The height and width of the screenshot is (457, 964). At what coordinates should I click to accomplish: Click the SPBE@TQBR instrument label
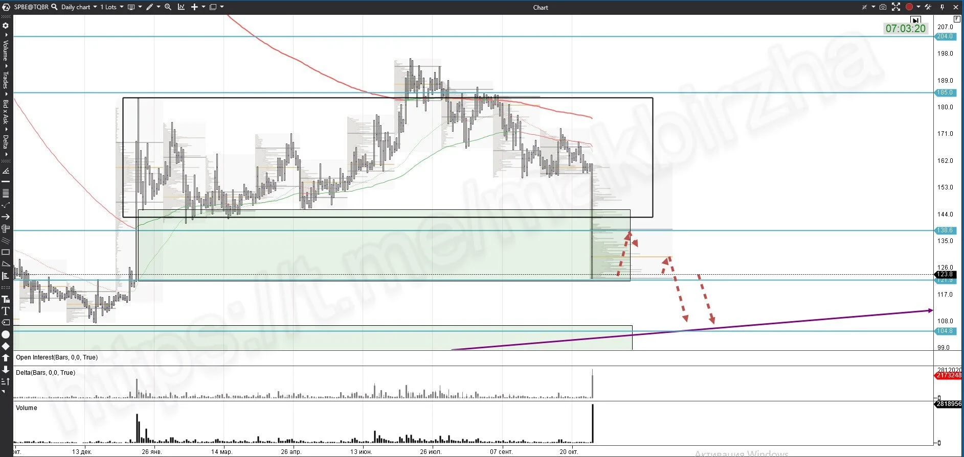[31, 7]
